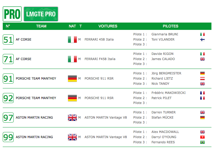Click the green PRO category badge
This screenshot has height=150, width=216.
pyautogui.click(x=12, y=14)
